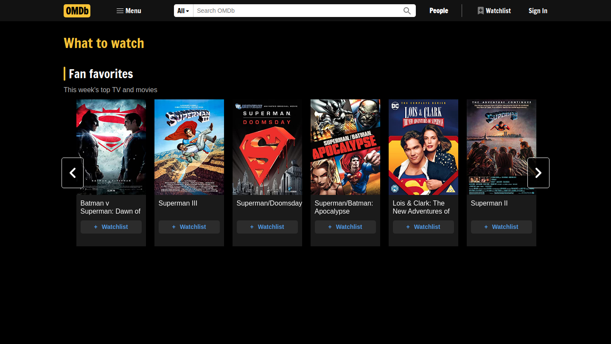Viewport: 611px width, 344px height.
Task: Click the Superman III title text
Action: [178, 203]
